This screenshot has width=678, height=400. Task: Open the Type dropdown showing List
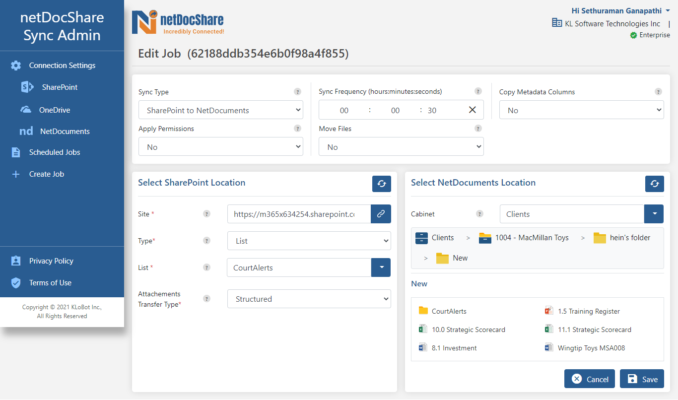tap(309, 241)
